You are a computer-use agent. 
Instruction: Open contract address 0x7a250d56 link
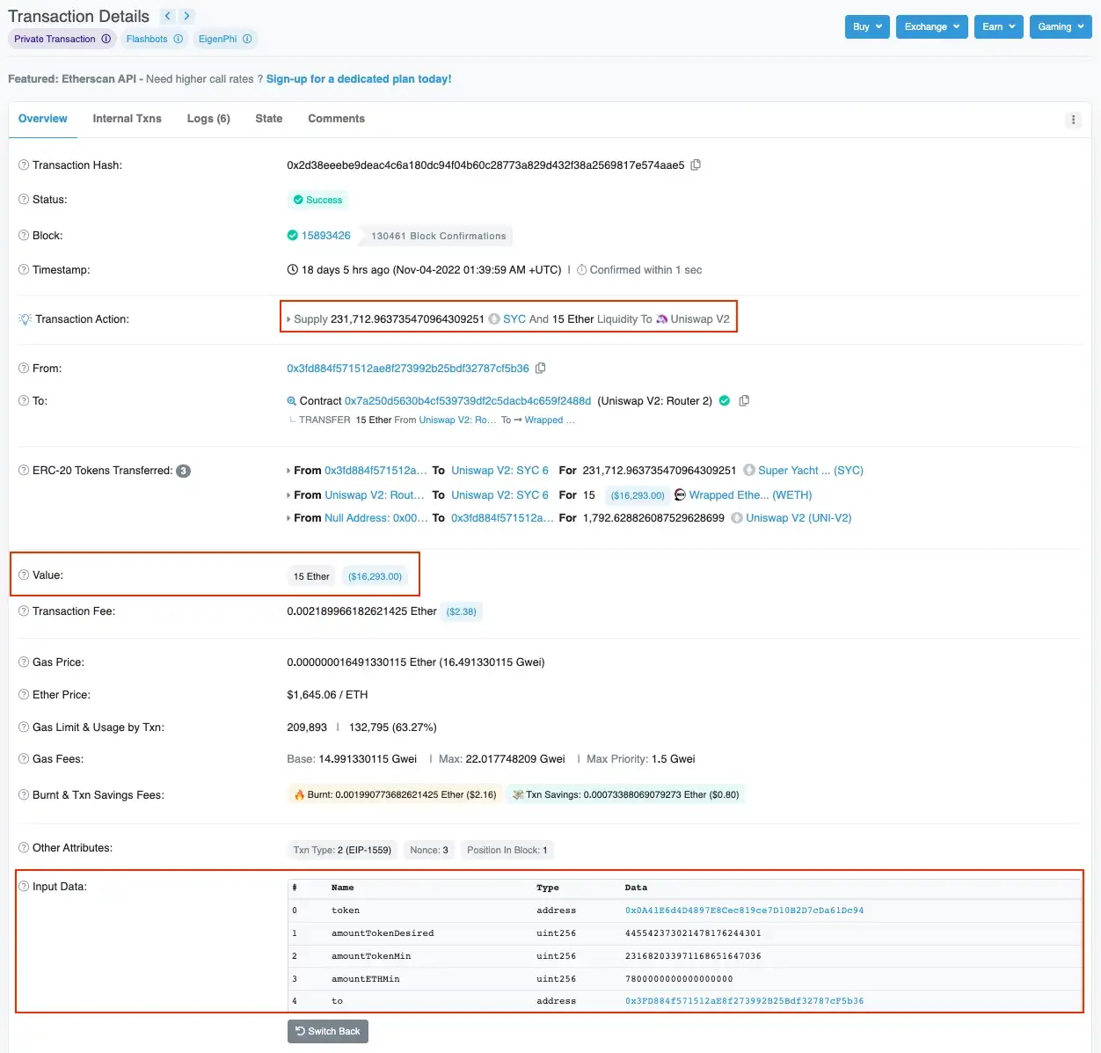[x=468, y=400]
